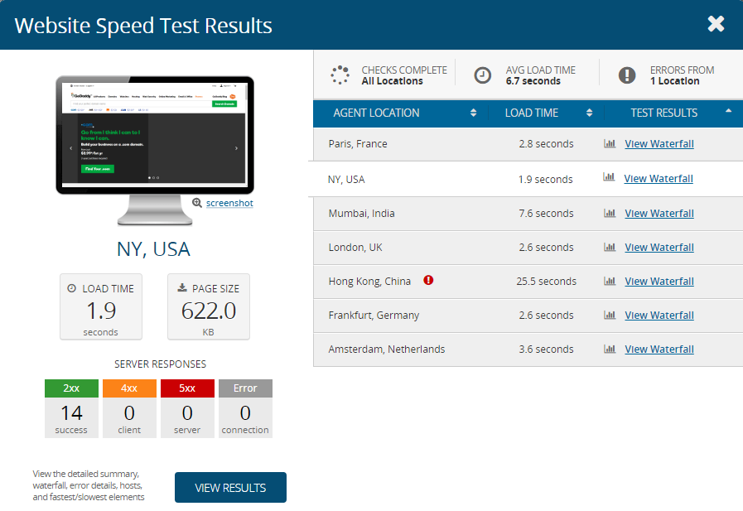This screenshot has width=743, height=511.
Task: Click the 1.9 load time value card
Action: pyautogui.click(x=101, y=307)
